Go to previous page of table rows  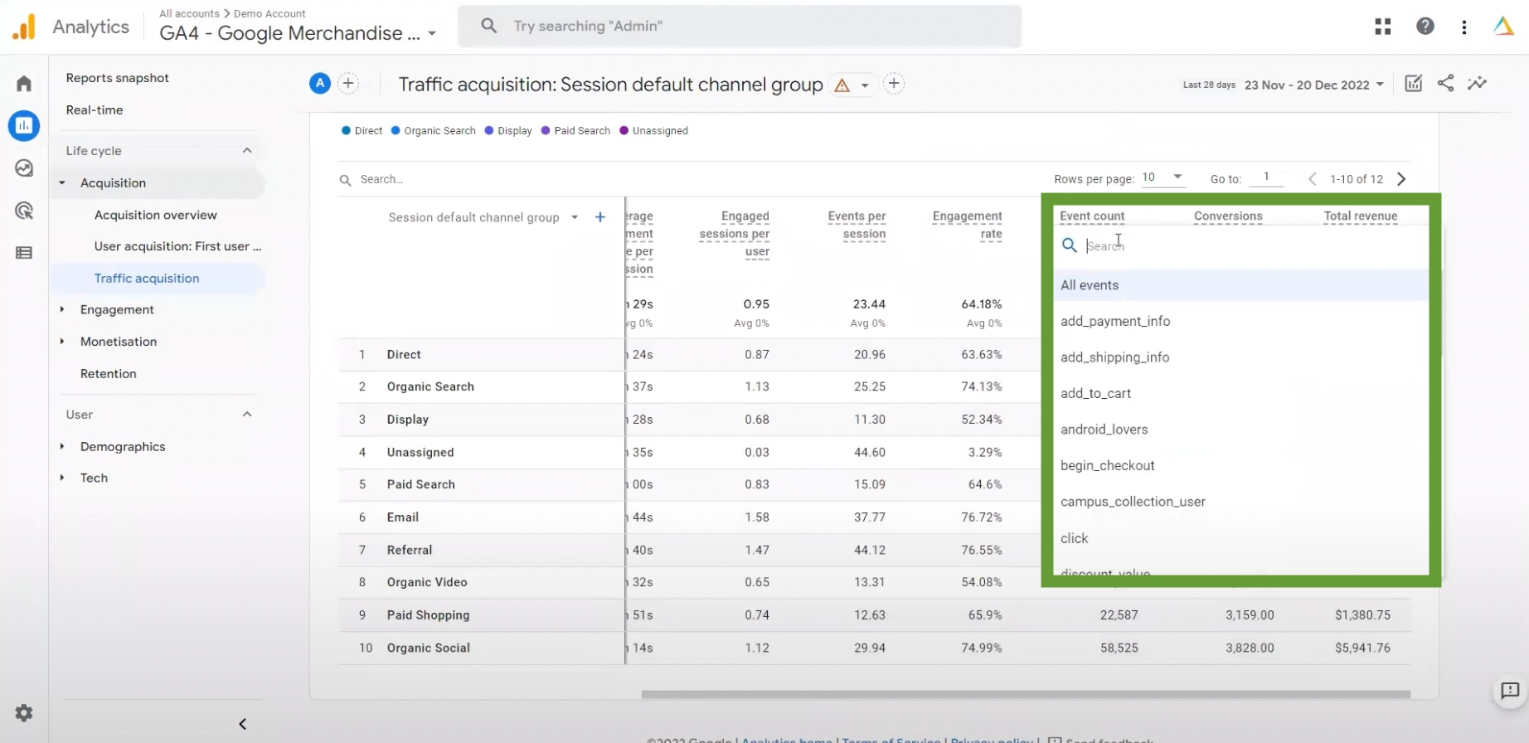pyautogui.click(x=1312, y=179)
